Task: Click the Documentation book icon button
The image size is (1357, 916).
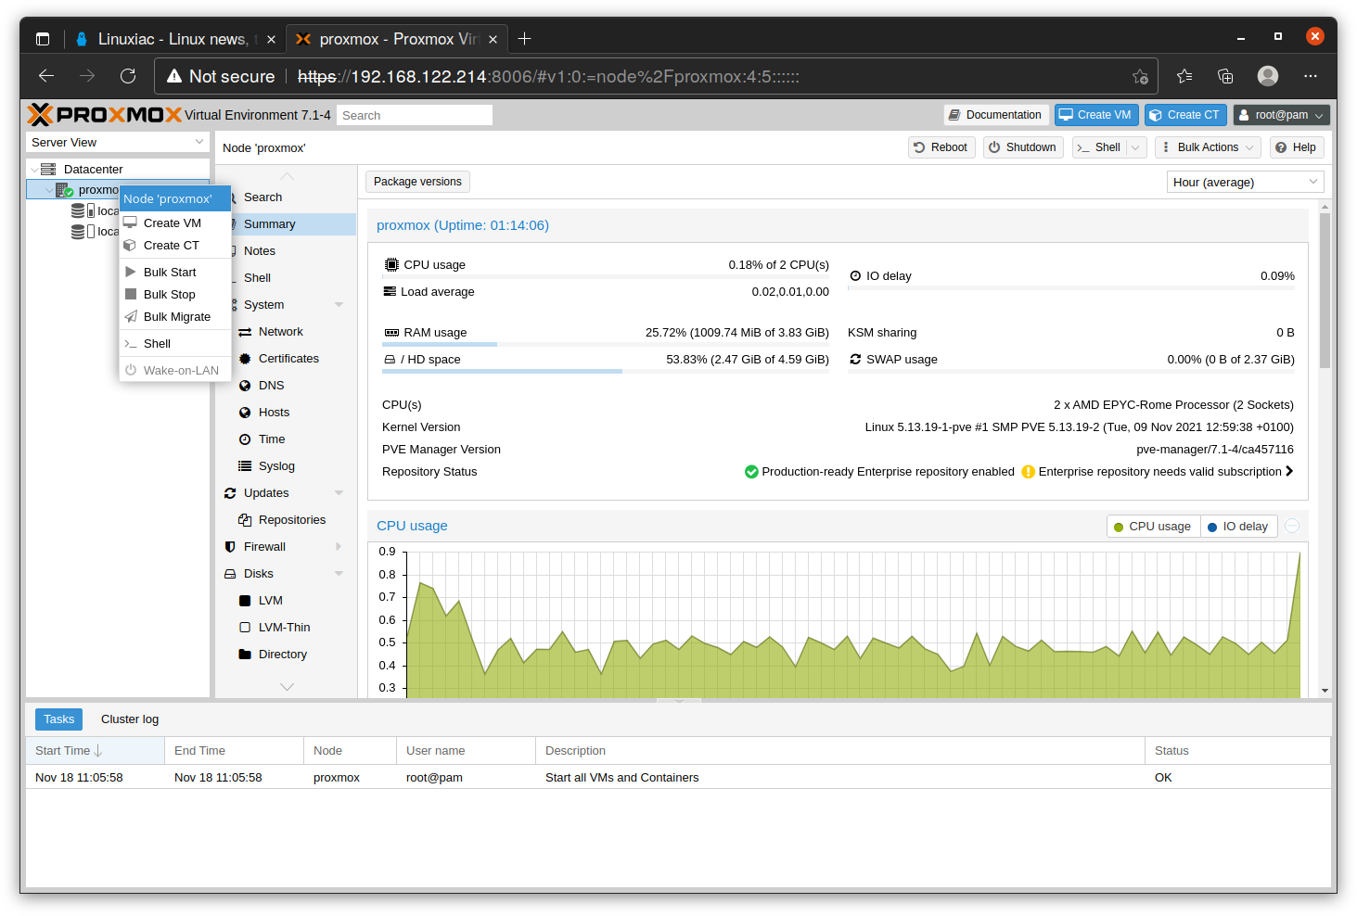Action: coord(954,115)
